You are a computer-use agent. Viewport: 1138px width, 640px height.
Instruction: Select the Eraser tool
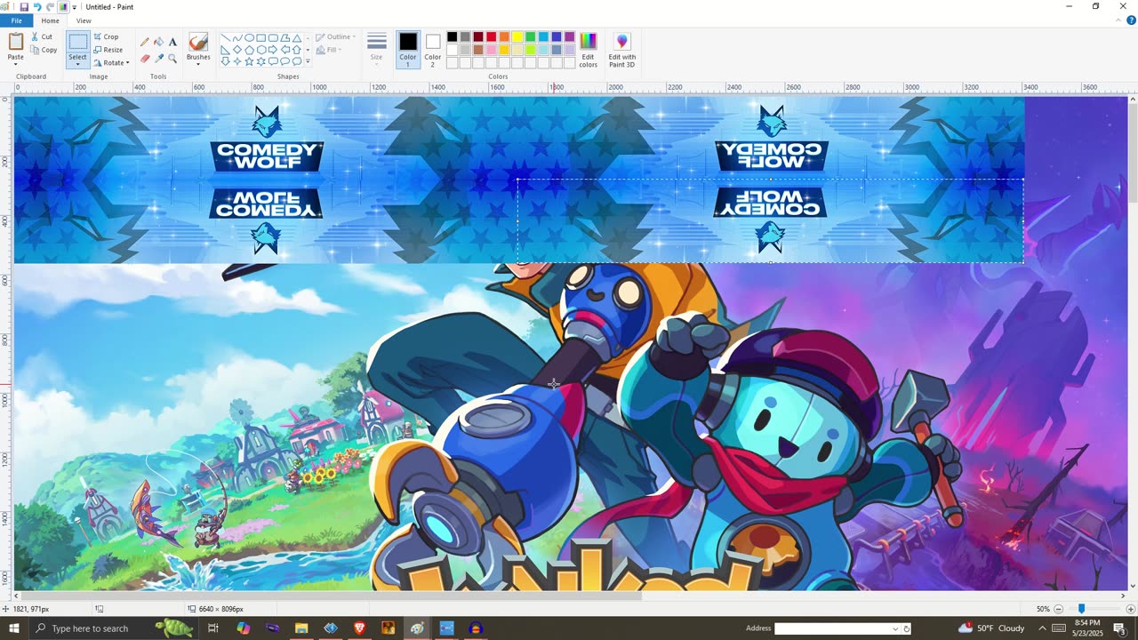tap(145, 59)
